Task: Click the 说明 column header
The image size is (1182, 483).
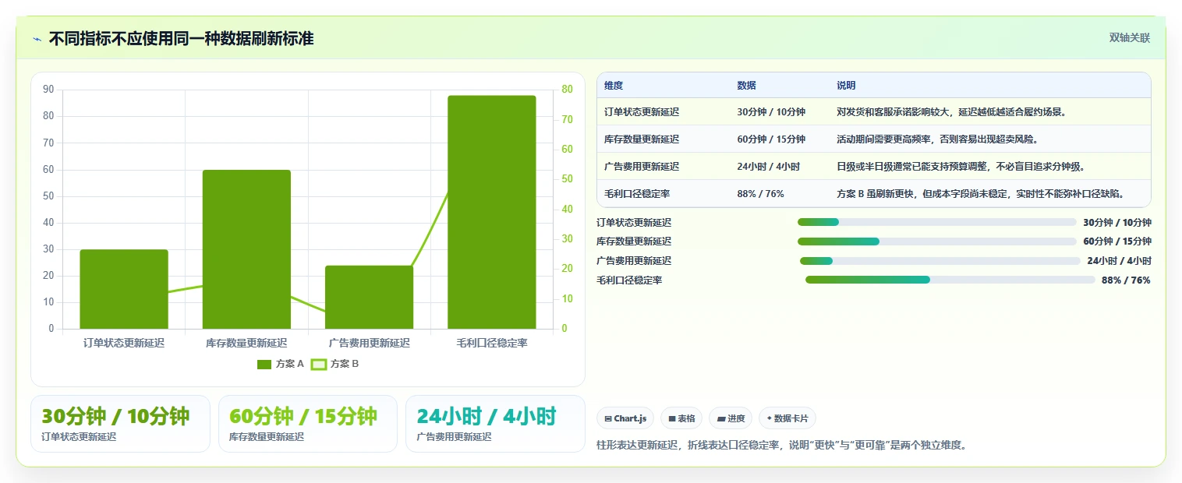Action: (846, 86)
